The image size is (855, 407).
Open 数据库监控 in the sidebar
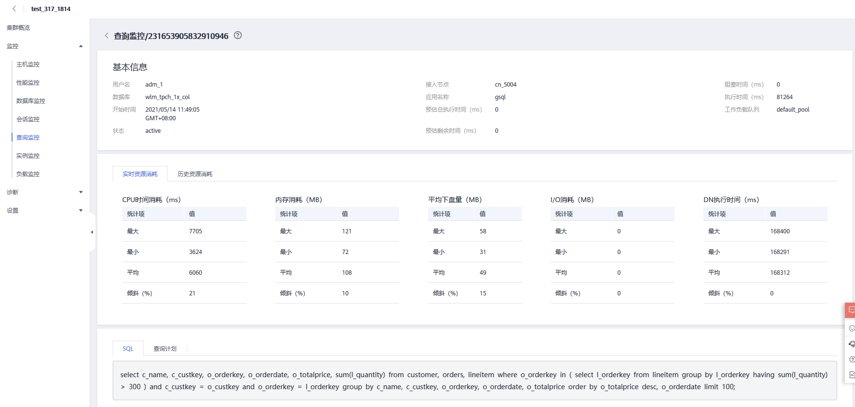tap(31, 101)
